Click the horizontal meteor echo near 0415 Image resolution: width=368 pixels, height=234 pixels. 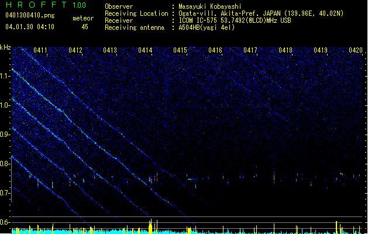(x=192, y=180)
